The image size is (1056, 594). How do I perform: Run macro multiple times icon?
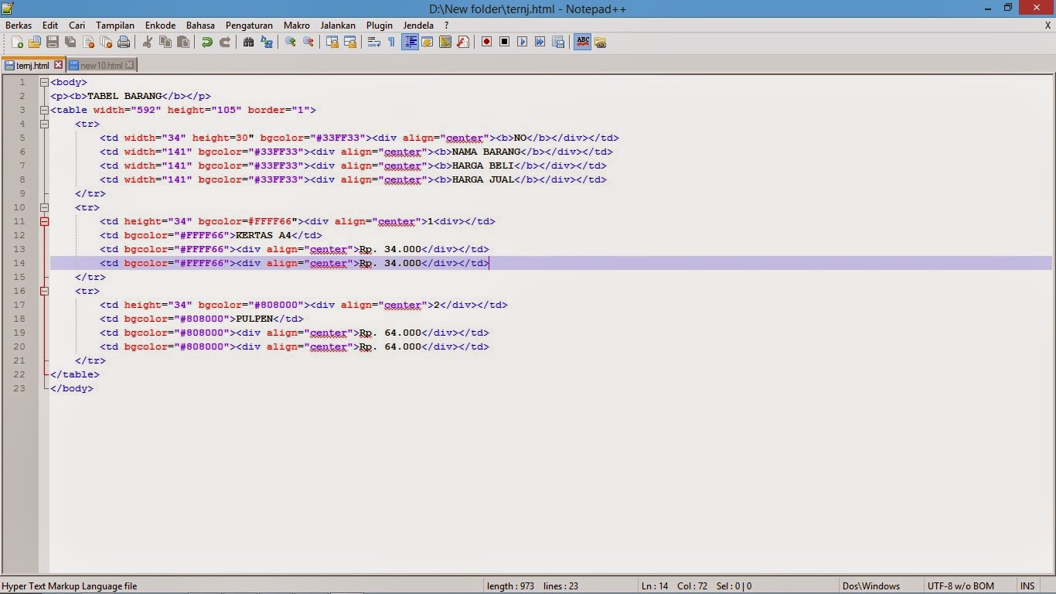540,42
